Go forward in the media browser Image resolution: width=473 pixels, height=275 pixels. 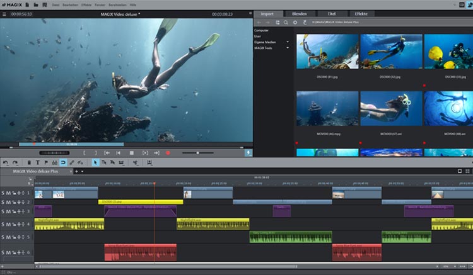(x=267, y=22)
